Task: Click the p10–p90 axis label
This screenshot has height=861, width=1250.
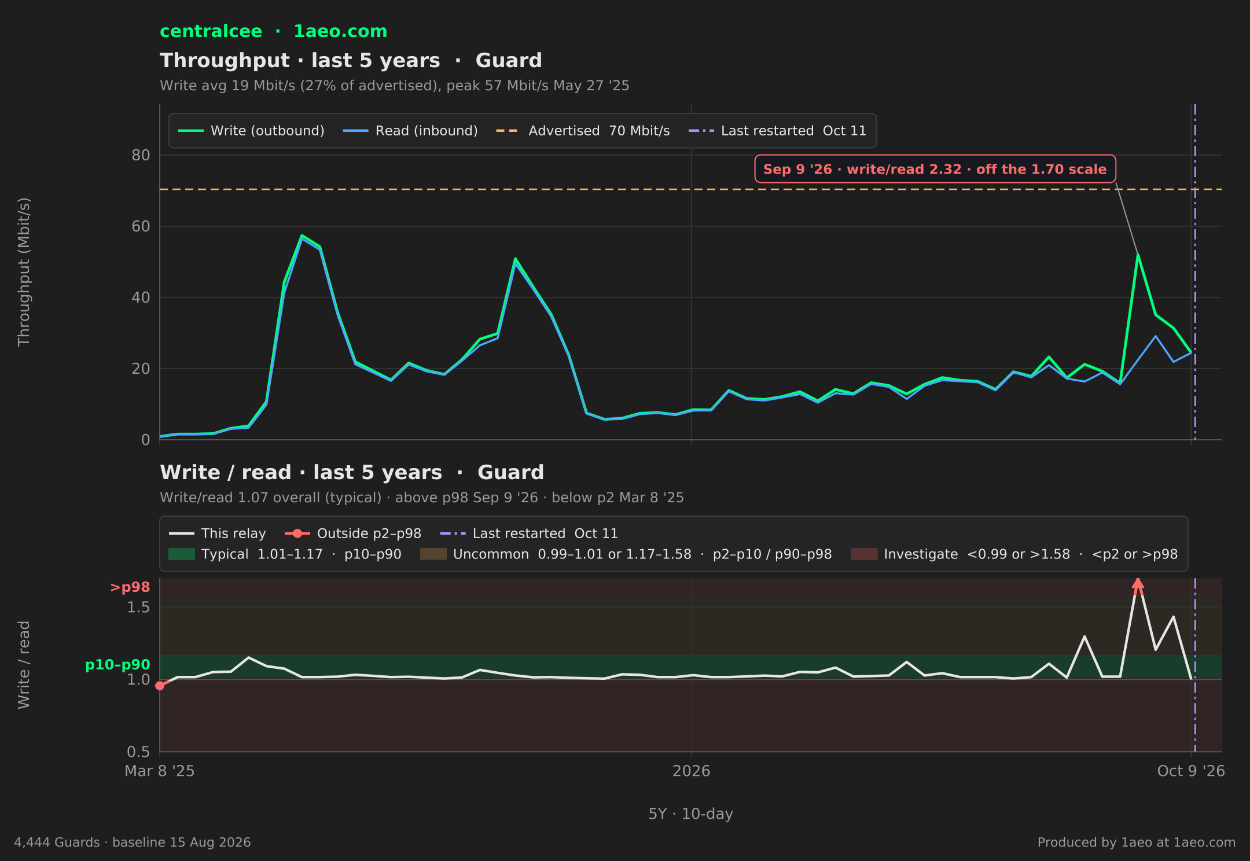Action: click(x=117, y=665)
